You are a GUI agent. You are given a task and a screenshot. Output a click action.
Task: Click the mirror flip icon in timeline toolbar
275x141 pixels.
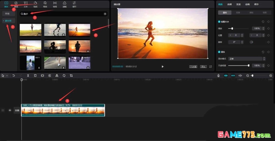57,76
